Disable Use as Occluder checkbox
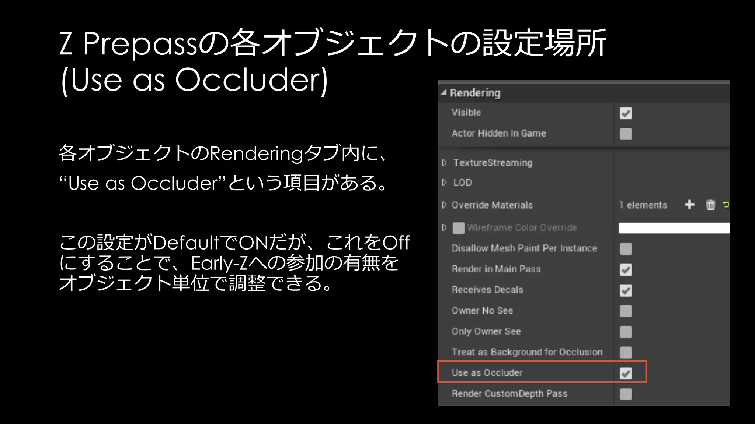 point(626,373)
